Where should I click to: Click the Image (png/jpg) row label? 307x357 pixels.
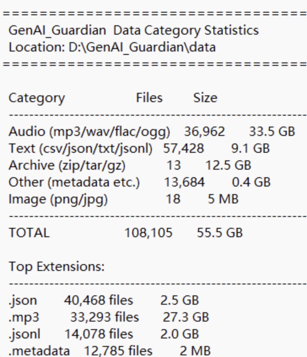click(x=58, y=199)
